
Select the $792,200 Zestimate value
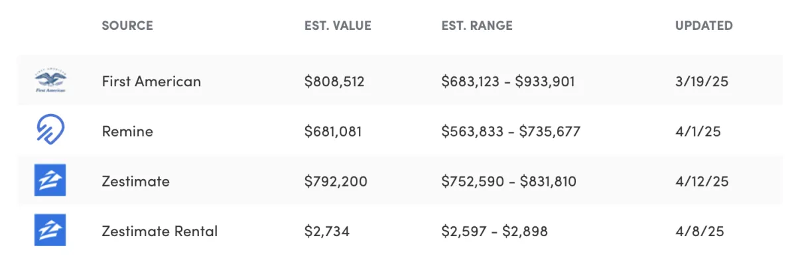click(336, 181)
